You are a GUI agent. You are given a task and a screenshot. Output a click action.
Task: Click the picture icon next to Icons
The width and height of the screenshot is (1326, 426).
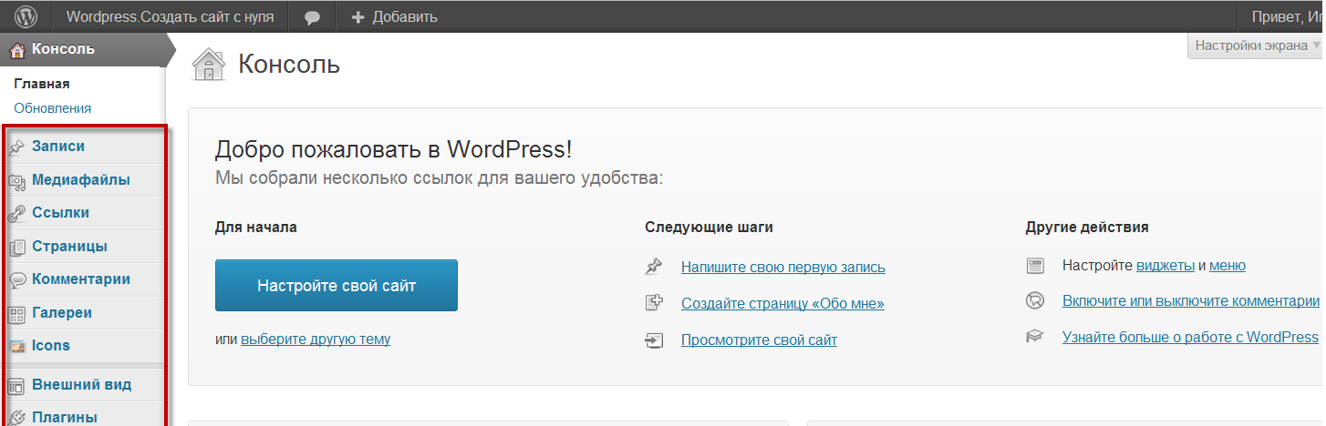tap(16, 346)
